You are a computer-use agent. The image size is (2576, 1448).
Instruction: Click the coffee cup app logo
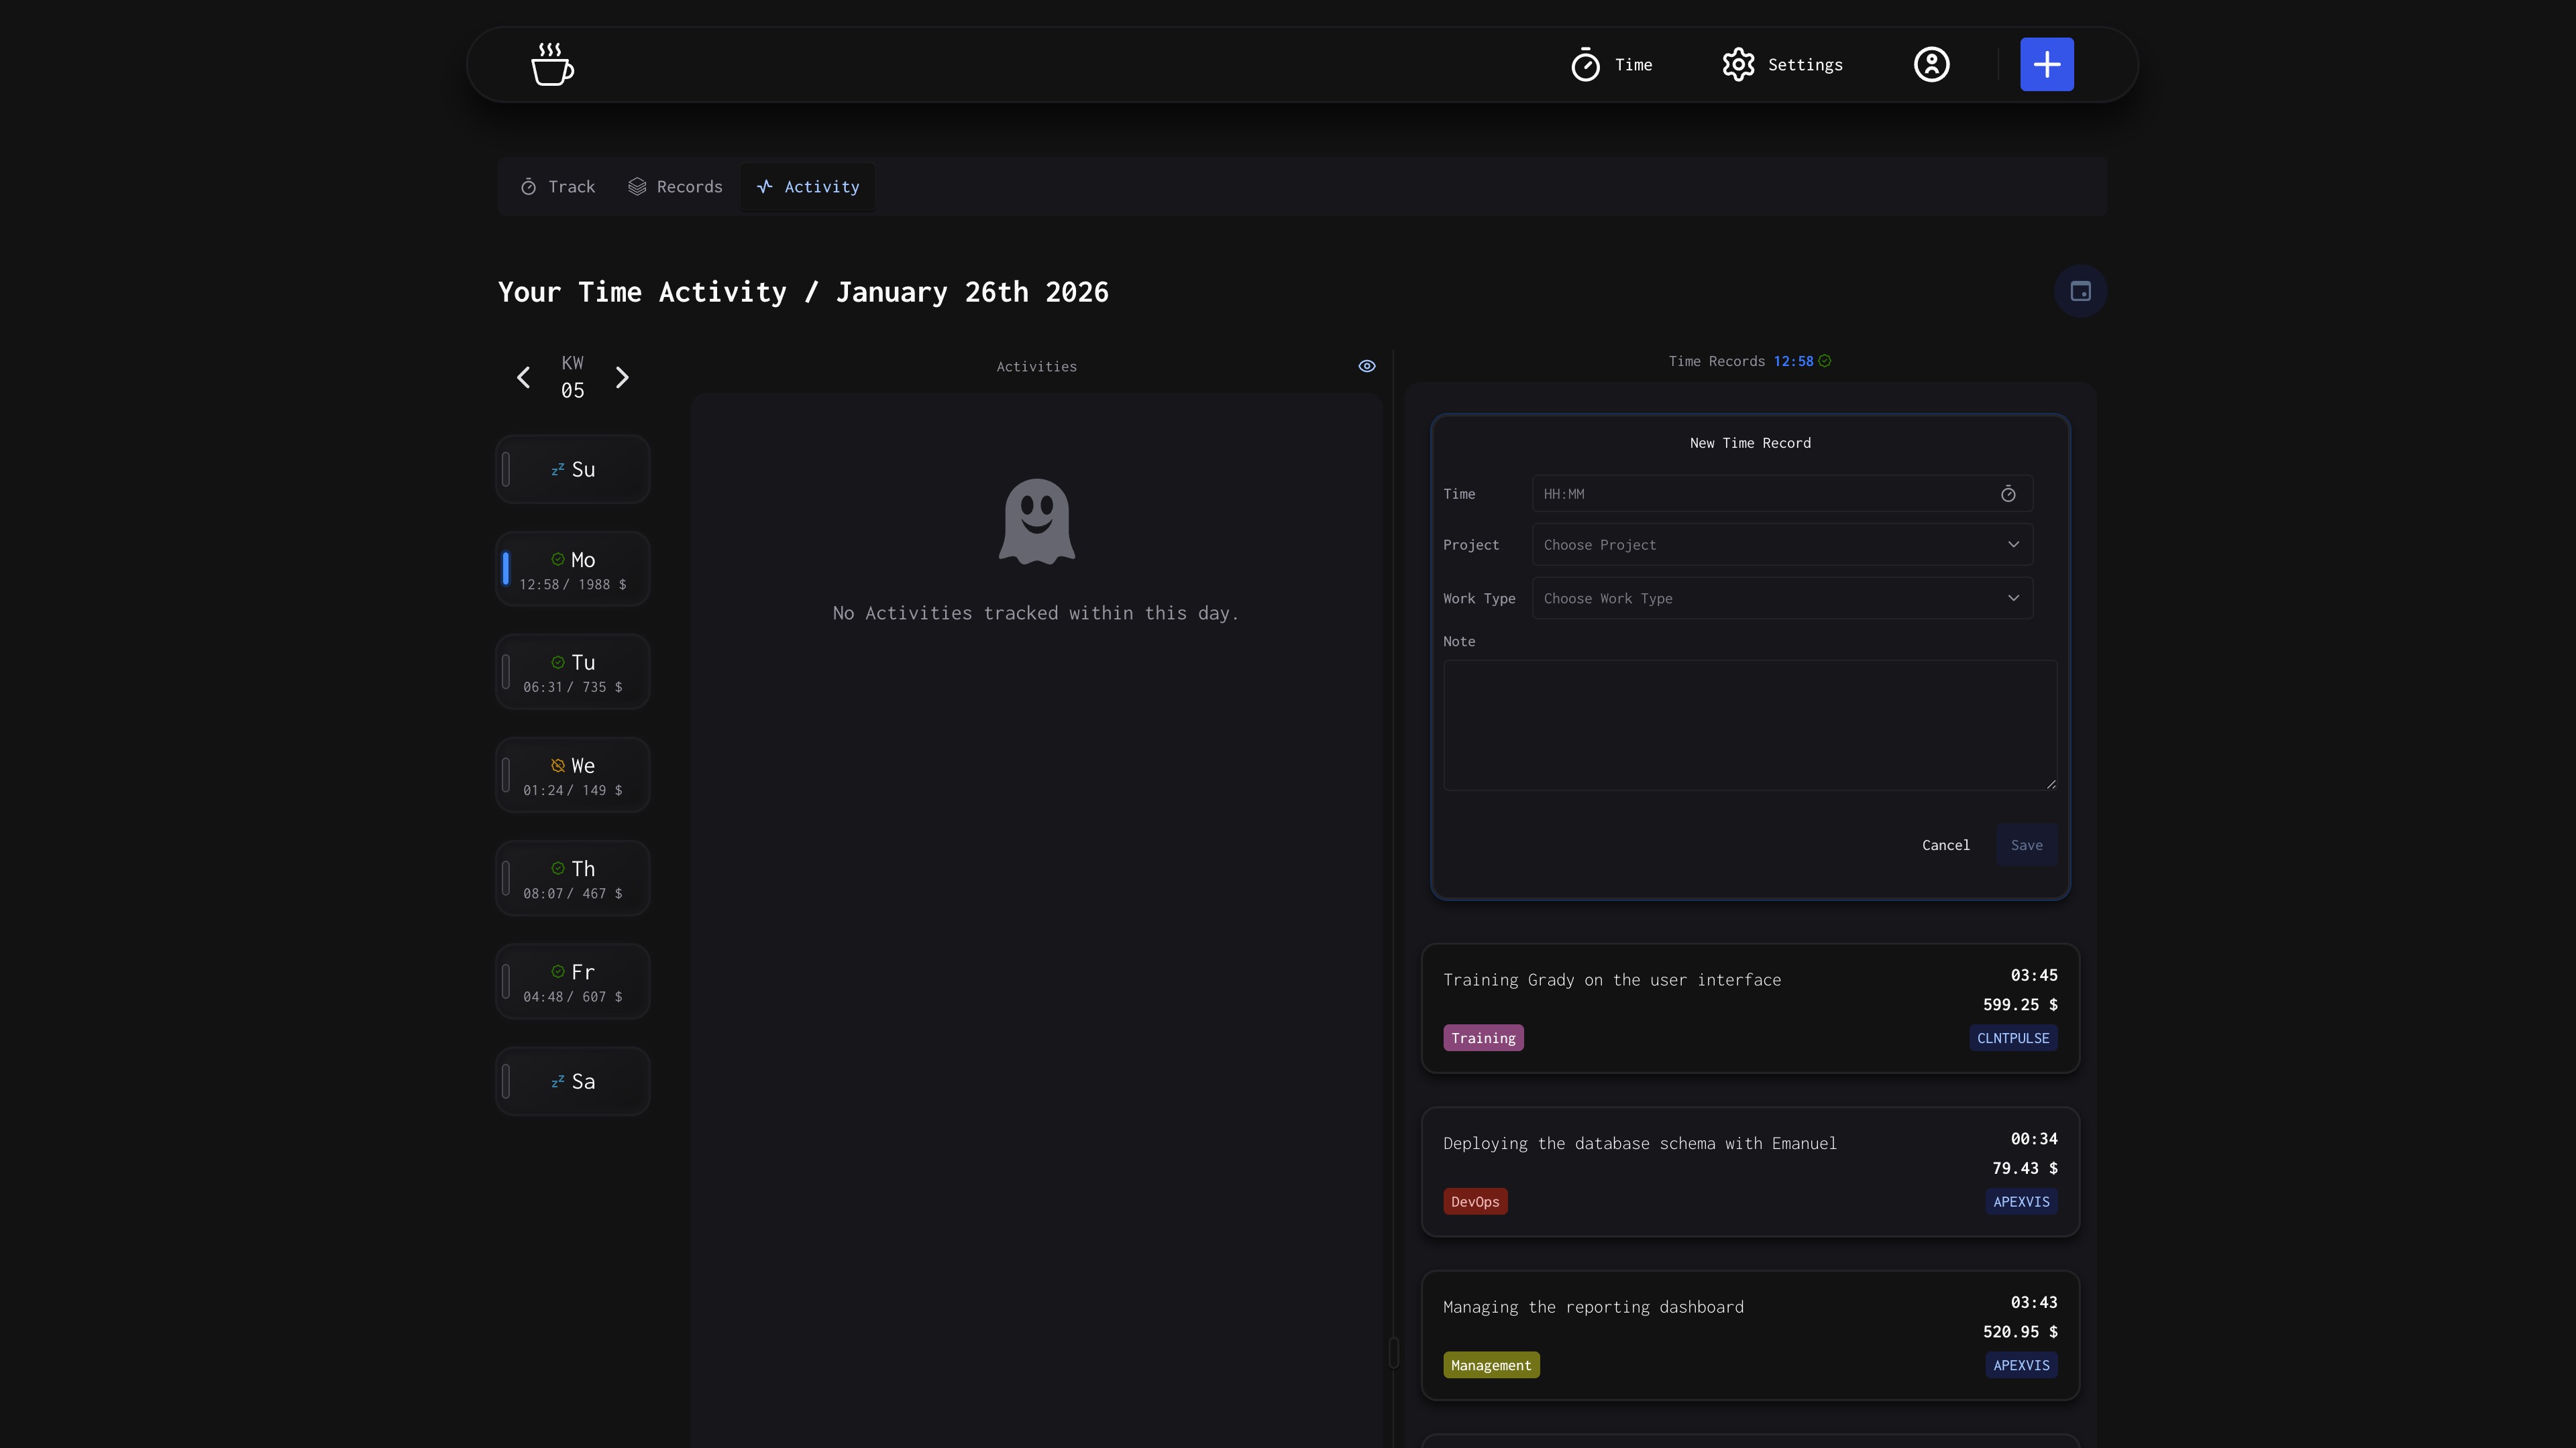point(552,64)
